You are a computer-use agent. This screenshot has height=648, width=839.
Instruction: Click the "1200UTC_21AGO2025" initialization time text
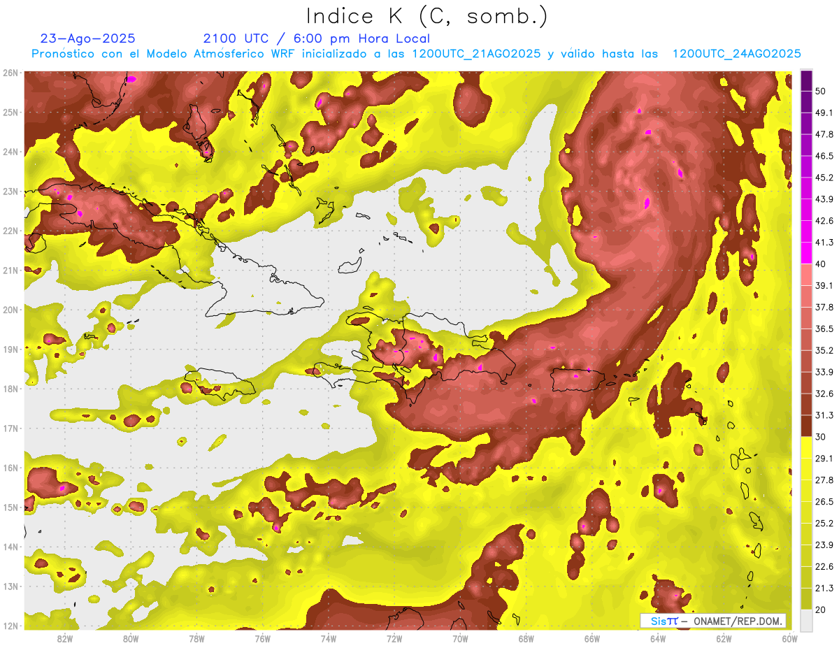pyautogui.click(x=476, y=54)
